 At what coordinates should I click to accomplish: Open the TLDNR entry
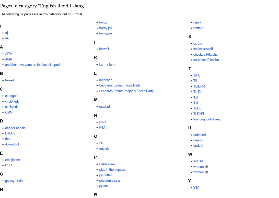click(199, 114)
